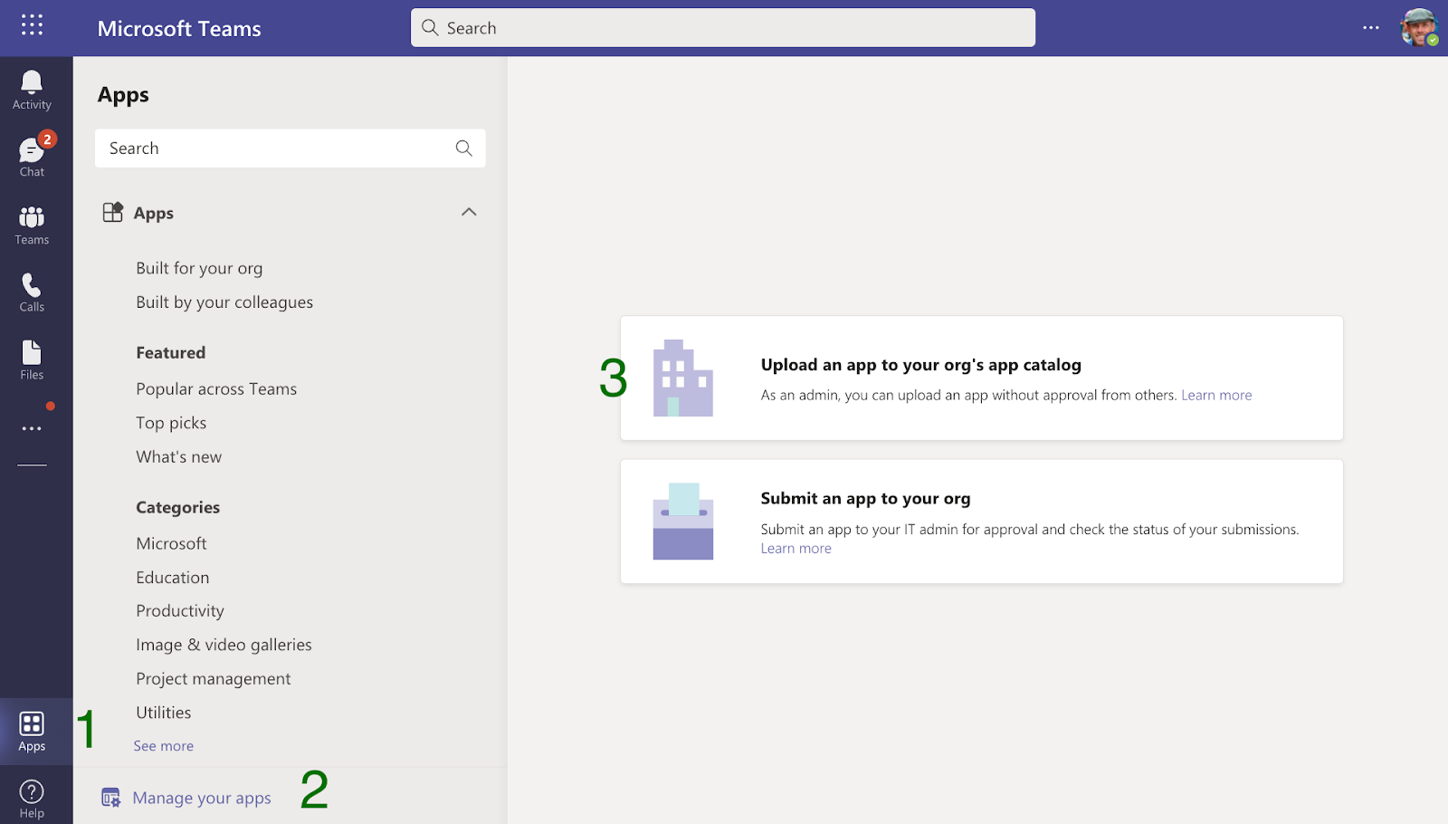The height and width of the screenshot is (824, 1448).
Task: Click the Featured heading
Action: 171,353
